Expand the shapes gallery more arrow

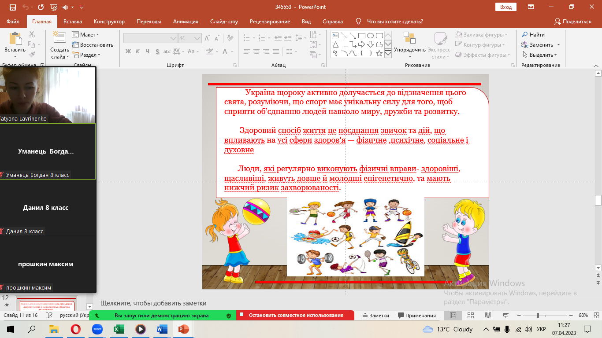[388, 54]
